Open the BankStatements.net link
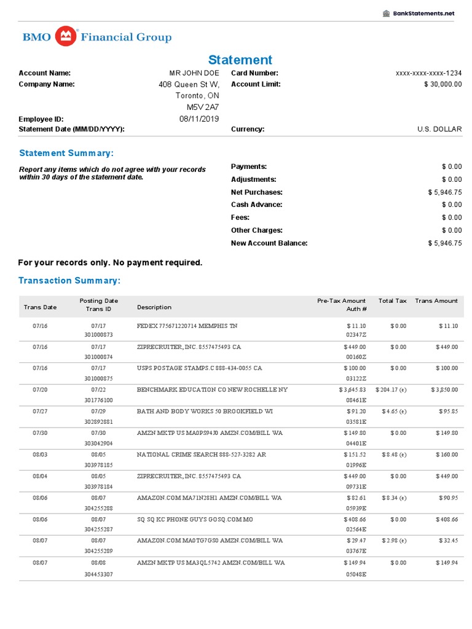 point(423,14)
